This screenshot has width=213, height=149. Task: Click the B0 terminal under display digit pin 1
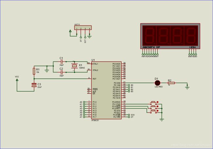click(189, 54)
